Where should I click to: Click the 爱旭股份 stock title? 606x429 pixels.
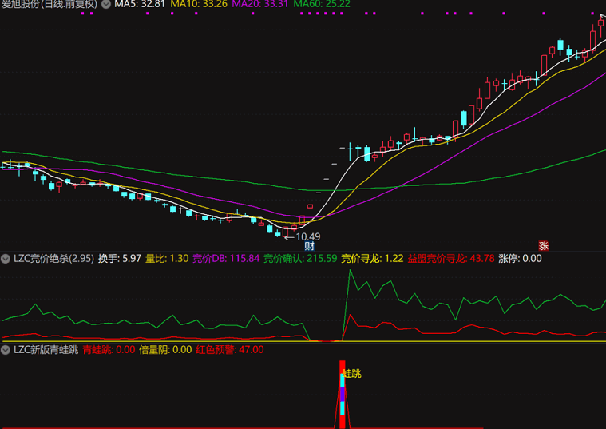(20, 4)
